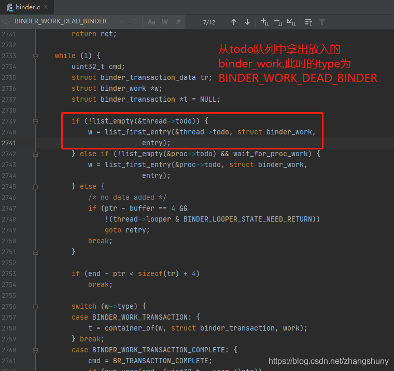Open search history magnifier dropdown
This screenshot has width=394, height=371.
coord(6,22)
